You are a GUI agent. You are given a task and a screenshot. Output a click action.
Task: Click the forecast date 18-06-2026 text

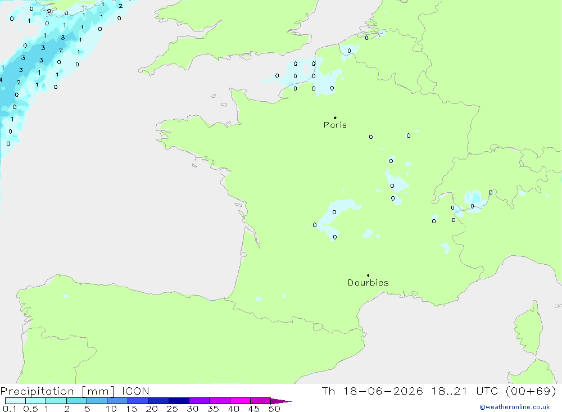[x=383, y=391]
